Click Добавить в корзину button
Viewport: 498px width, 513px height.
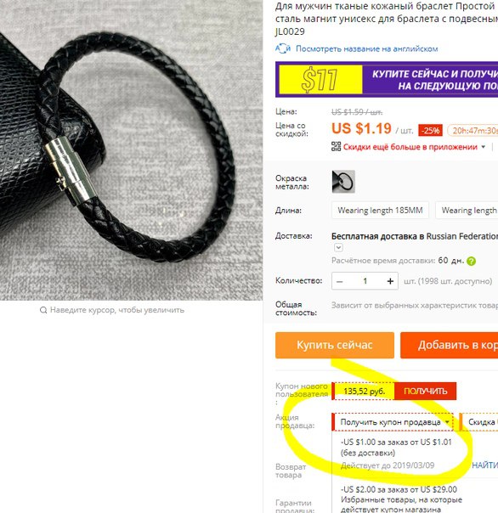450,345
